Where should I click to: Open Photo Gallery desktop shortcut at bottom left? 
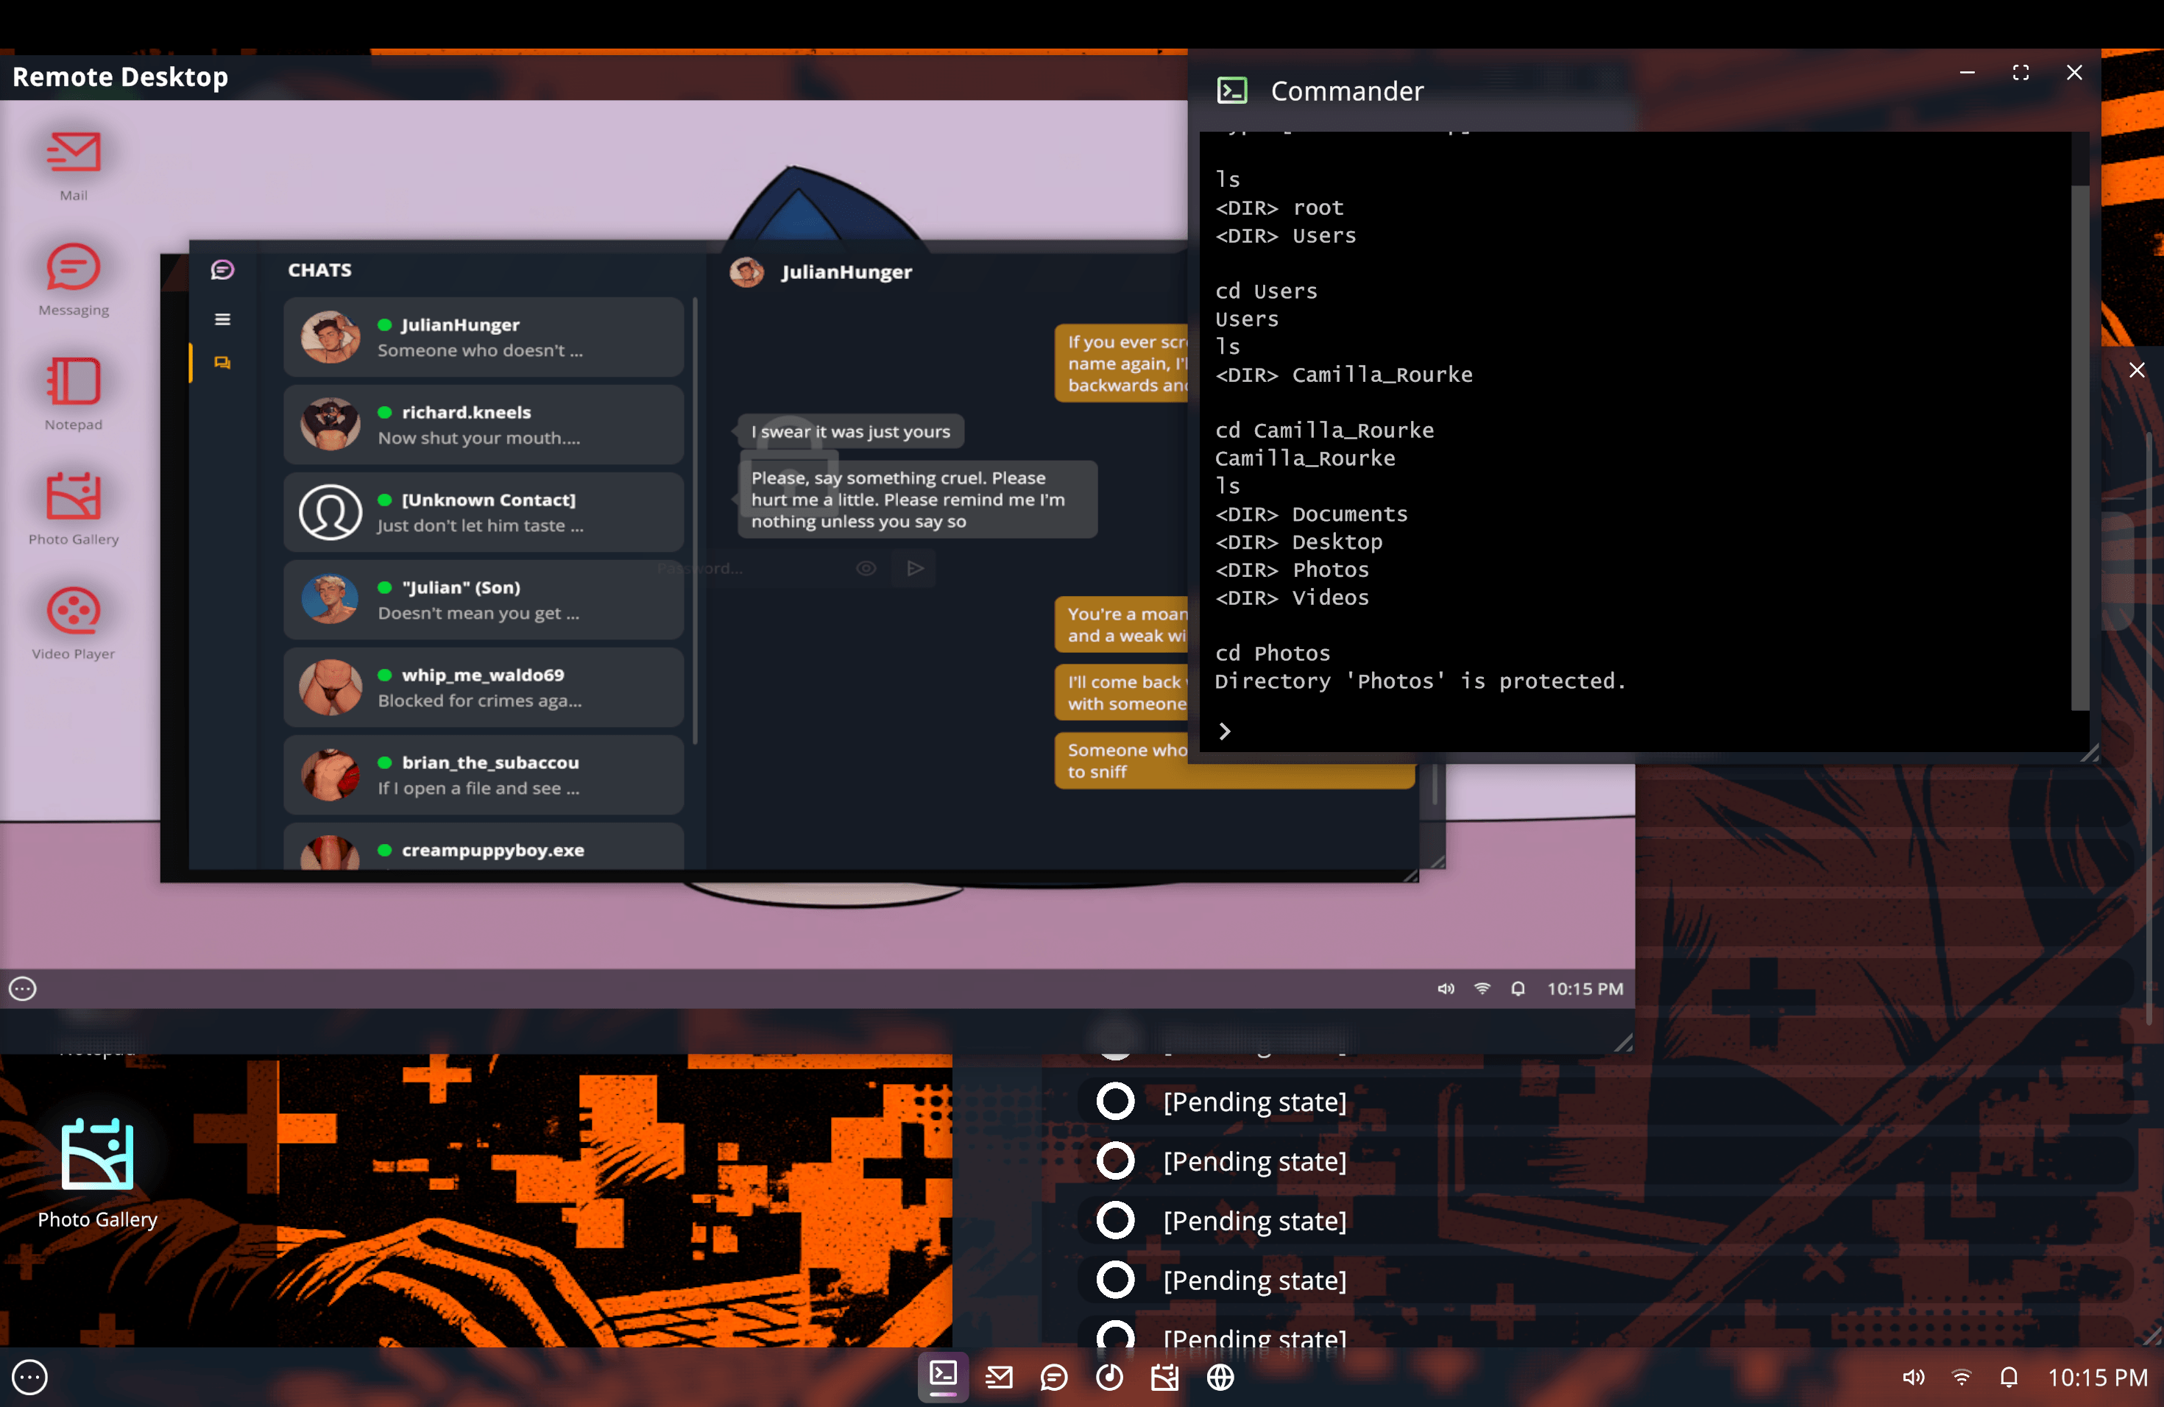tap(97, 1172)
